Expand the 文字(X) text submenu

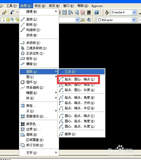(x=39, y=153)
